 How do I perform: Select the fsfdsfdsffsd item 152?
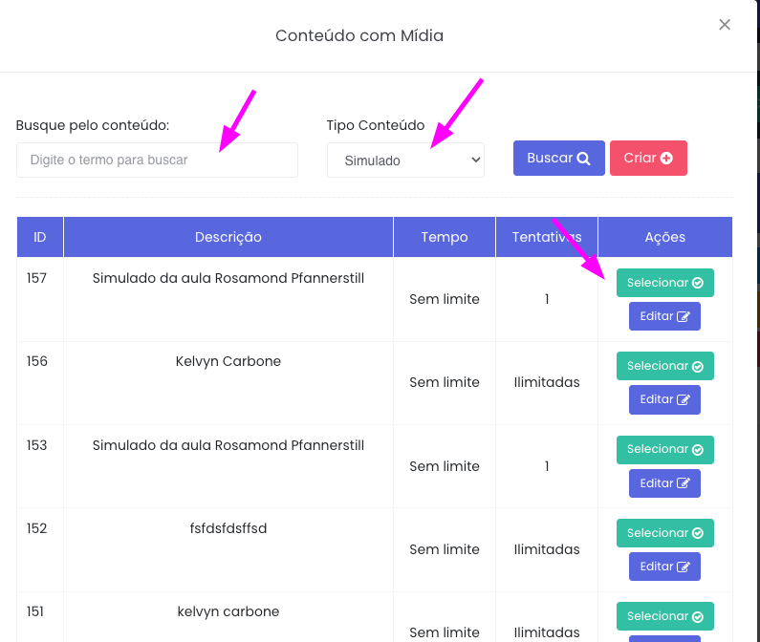[x=664, y=533]
